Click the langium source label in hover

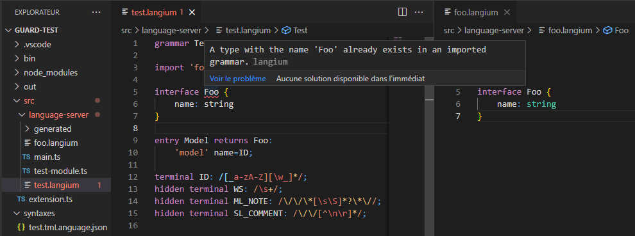[271, 62]
